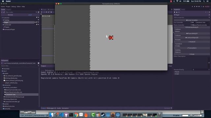Switch to the Node tab beside Inspector
The height and width of the screenshot is (118, 211).
183,10
